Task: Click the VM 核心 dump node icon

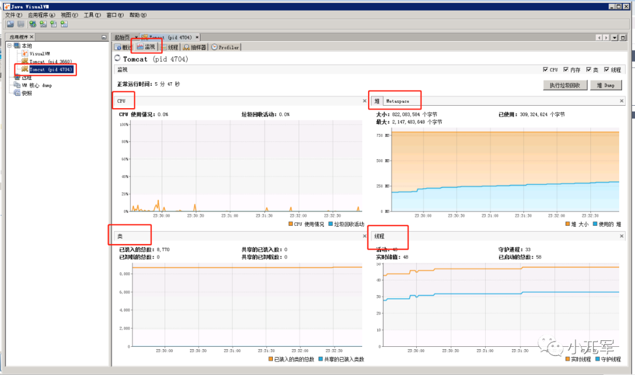Action: click(17, 85)
